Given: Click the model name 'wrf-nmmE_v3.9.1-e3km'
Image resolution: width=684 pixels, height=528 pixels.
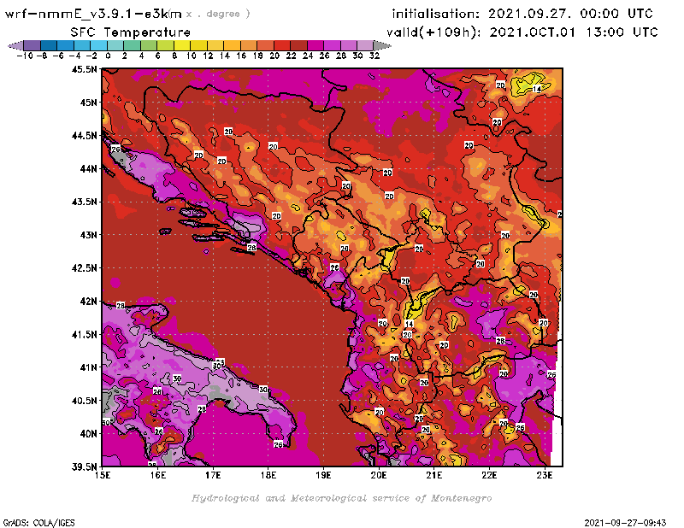Looking at the screenshot, I should point(93,14).
